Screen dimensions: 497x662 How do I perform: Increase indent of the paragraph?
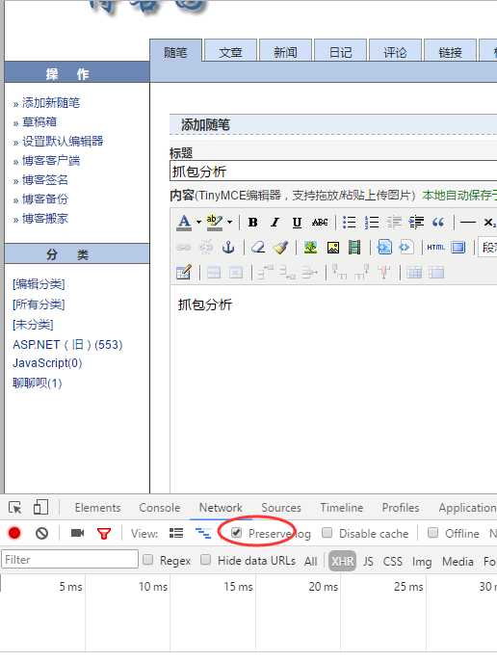click(416, 223)
